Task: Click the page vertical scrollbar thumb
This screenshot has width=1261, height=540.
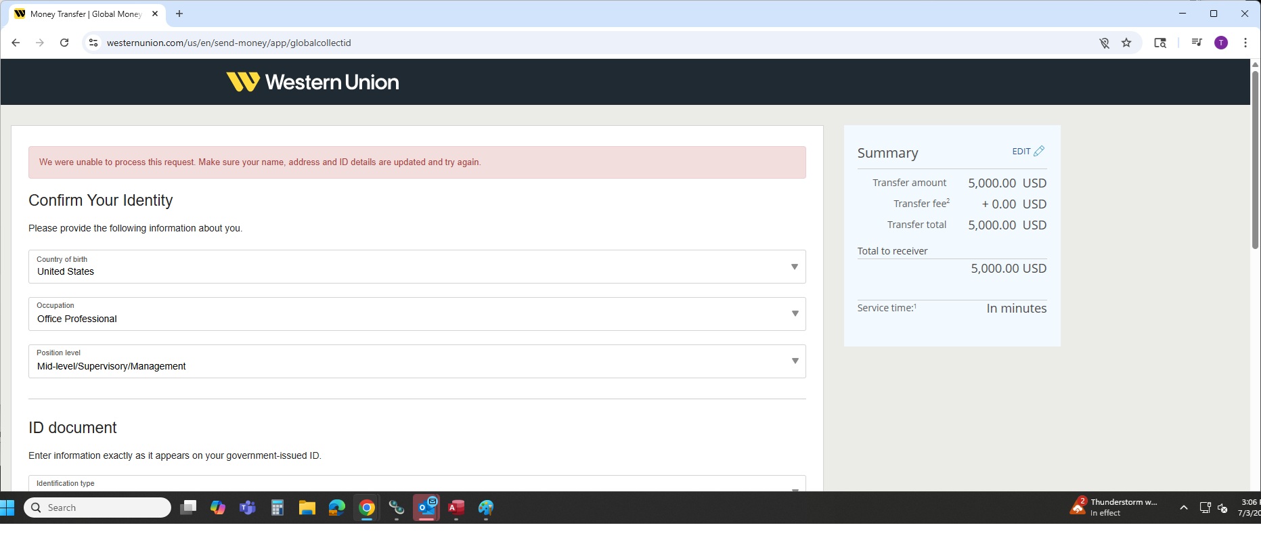Action: coord(1255,159)
